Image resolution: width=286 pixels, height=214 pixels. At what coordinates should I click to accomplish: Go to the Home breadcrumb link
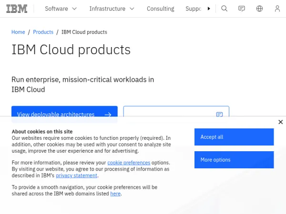(x=18, y=32)
